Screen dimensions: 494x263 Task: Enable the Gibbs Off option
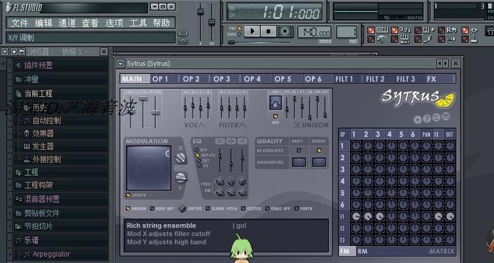(268, 208)
